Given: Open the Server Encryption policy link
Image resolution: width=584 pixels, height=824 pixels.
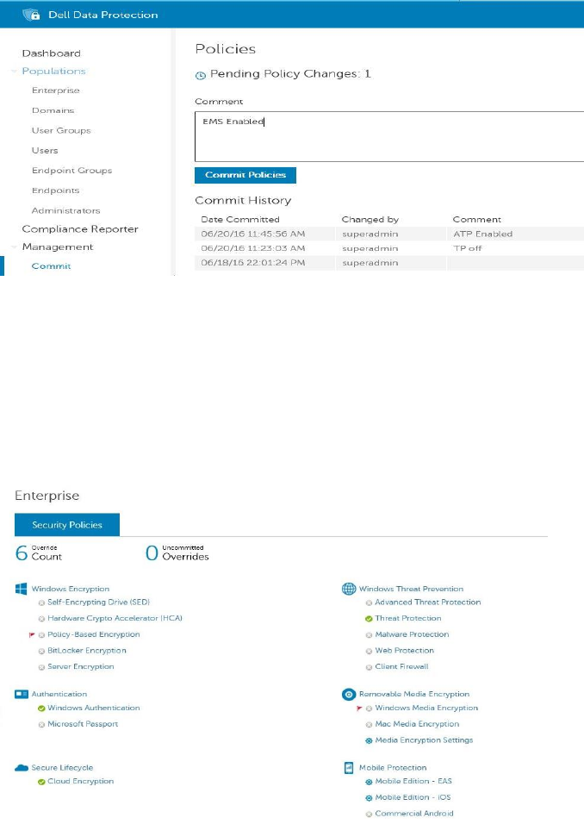Looking at the screenshot, I should (x=81, y=667).
